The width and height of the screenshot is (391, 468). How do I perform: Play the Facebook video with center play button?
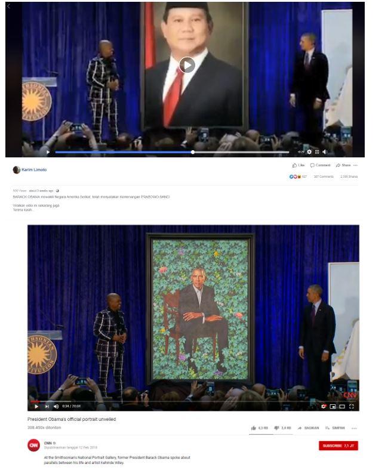[187, 65]
